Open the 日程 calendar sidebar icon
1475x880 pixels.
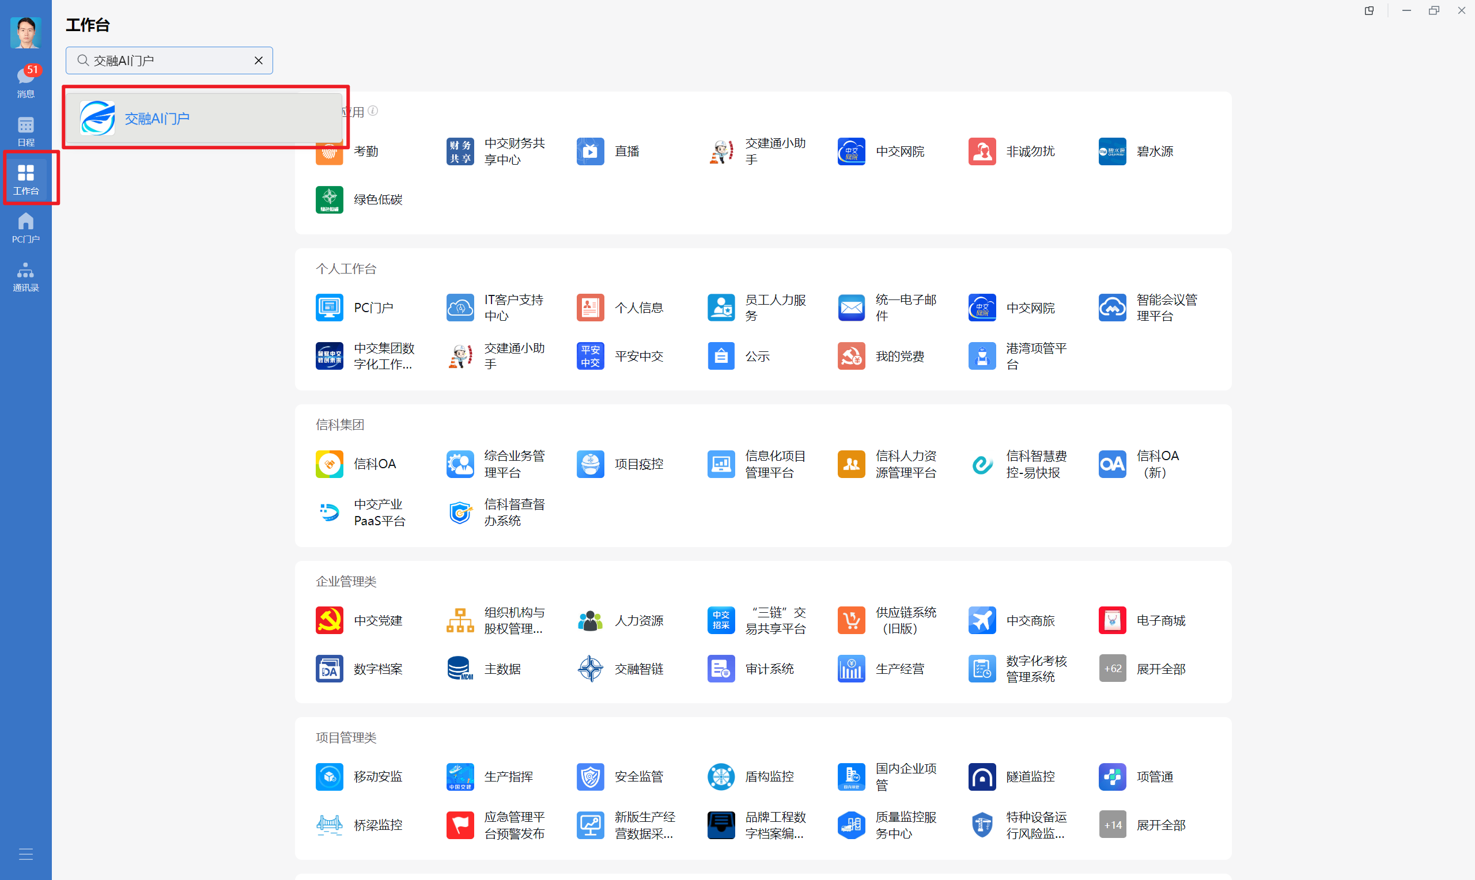click(25, 131)
